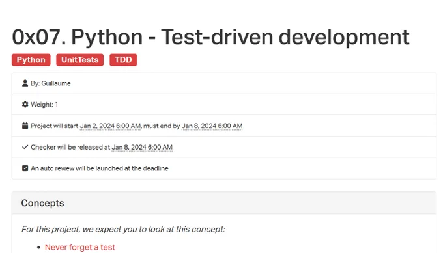
Task: Click the Concepts panel heading
Action: coord(42,203)
